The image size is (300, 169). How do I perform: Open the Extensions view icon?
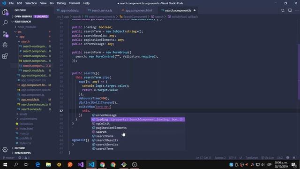click(x=5, y=56)
